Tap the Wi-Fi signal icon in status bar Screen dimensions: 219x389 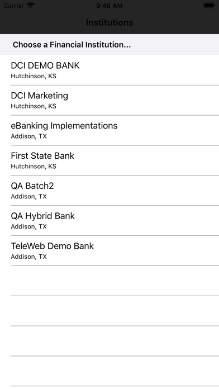(31, 6)
